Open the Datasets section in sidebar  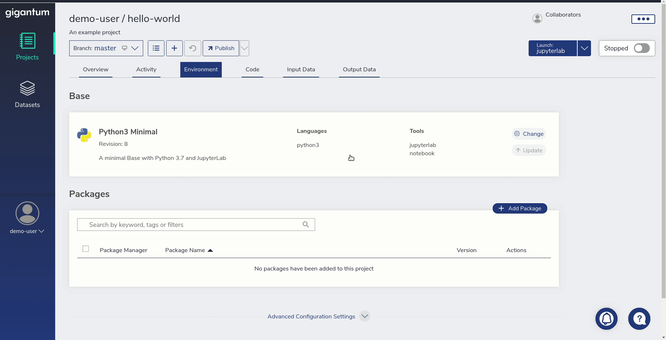coord(27,94)
